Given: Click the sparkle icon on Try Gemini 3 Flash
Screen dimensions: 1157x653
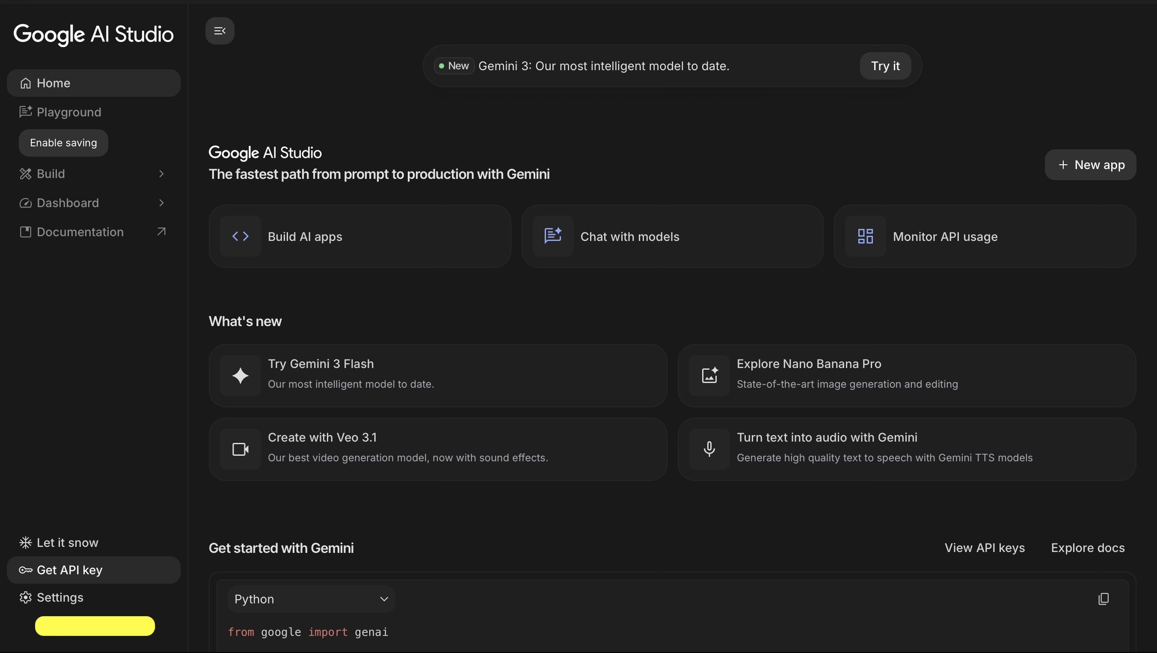Looking at the screenshot, I should tap(241, 375).
